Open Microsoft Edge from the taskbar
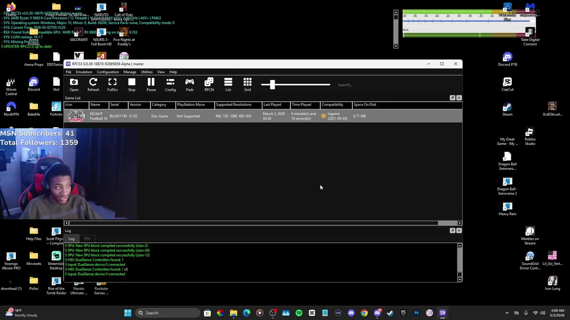Viewport: 570px width, 320px height. click(246, 313)
